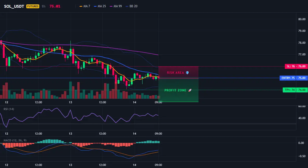Click the 14 date label on main chart axis
The width and height of the screenshot is (308, 168).
(134, 102)
